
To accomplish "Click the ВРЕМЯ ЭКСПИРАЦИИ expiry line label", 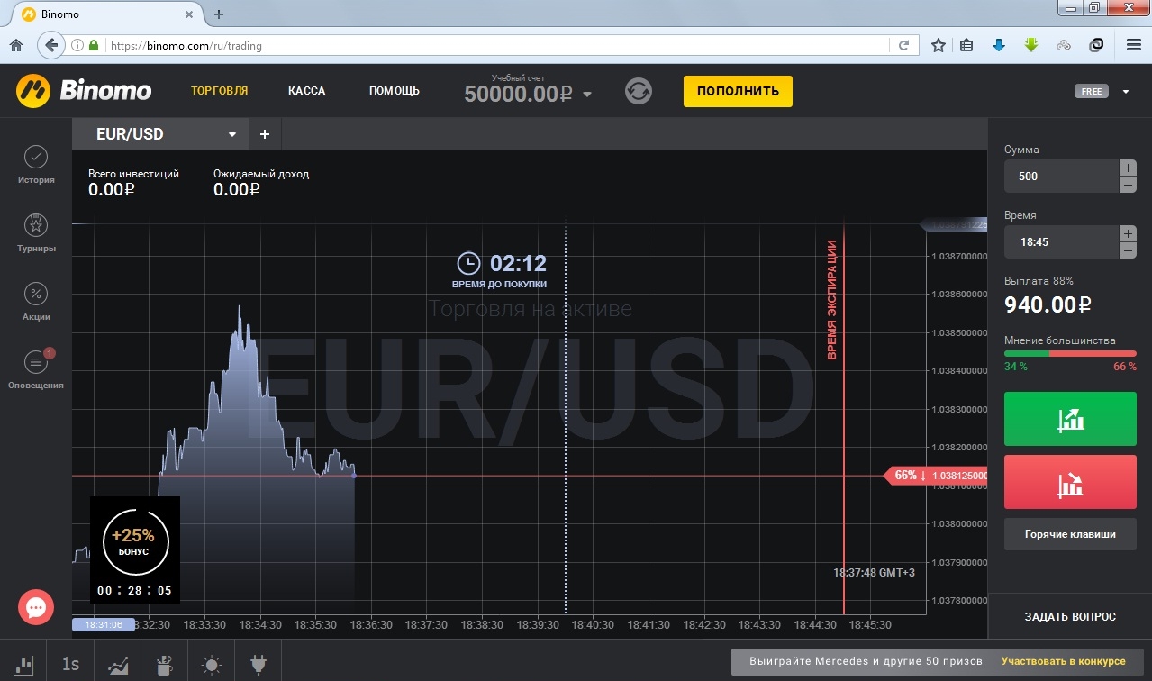I will click(x=832, y=300).
